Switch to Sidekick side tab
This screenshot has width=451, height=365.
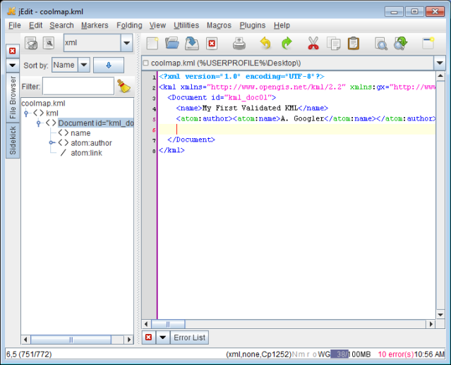(13, 141)
